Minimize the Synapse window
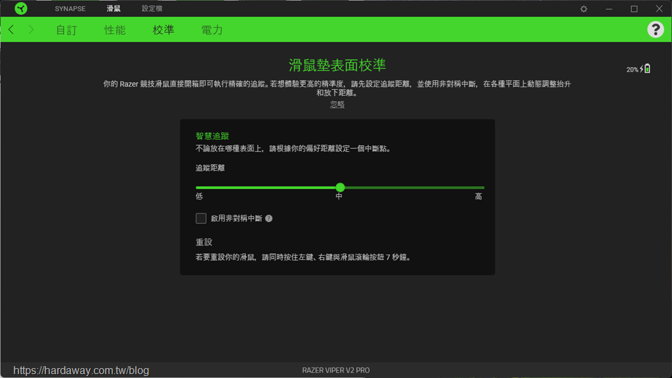The height and width of the screenshot is (378, 672). (x=608, y=9)
